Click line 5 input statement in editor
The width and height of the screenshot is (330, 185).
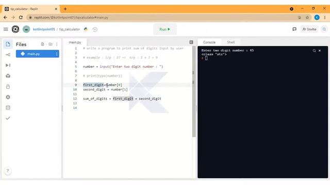pos(123,66)
